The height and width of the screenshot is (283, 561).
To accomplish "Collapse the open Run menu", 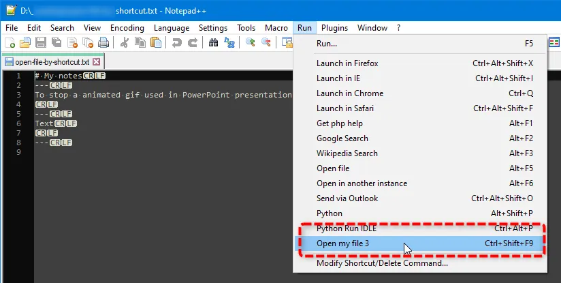I will (x=304, y=28).
